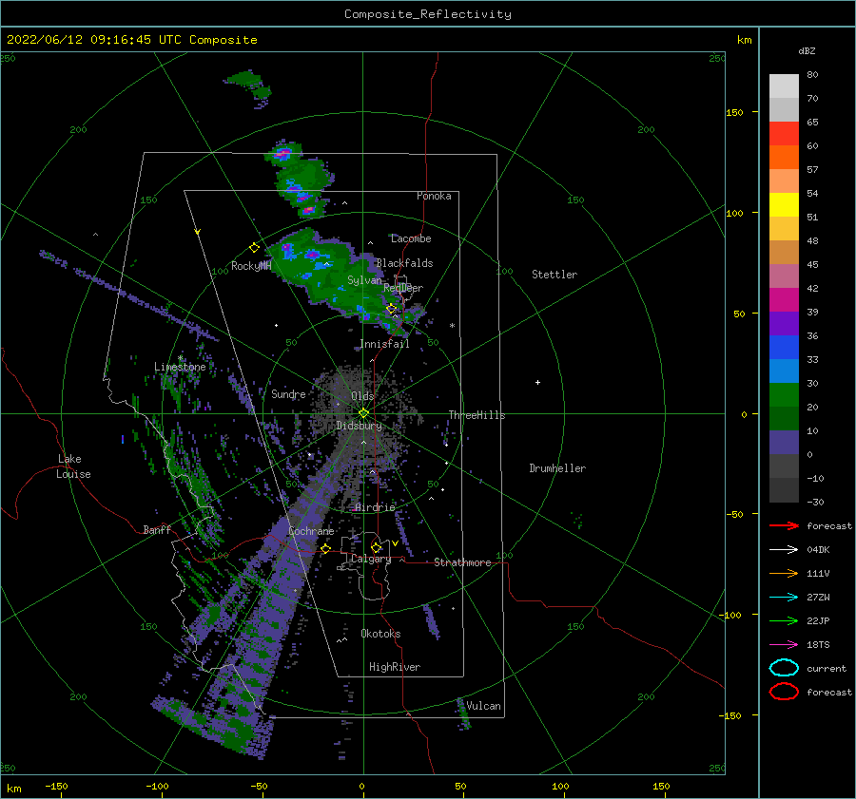Click the Sundre town label
Image resolution: width=856 pixels, height=799 pixels.
click(x=288, y=393)
